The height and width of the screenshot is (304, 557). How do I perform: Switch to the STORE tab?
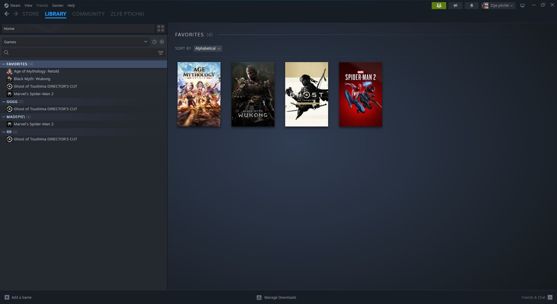coord(30,14)
